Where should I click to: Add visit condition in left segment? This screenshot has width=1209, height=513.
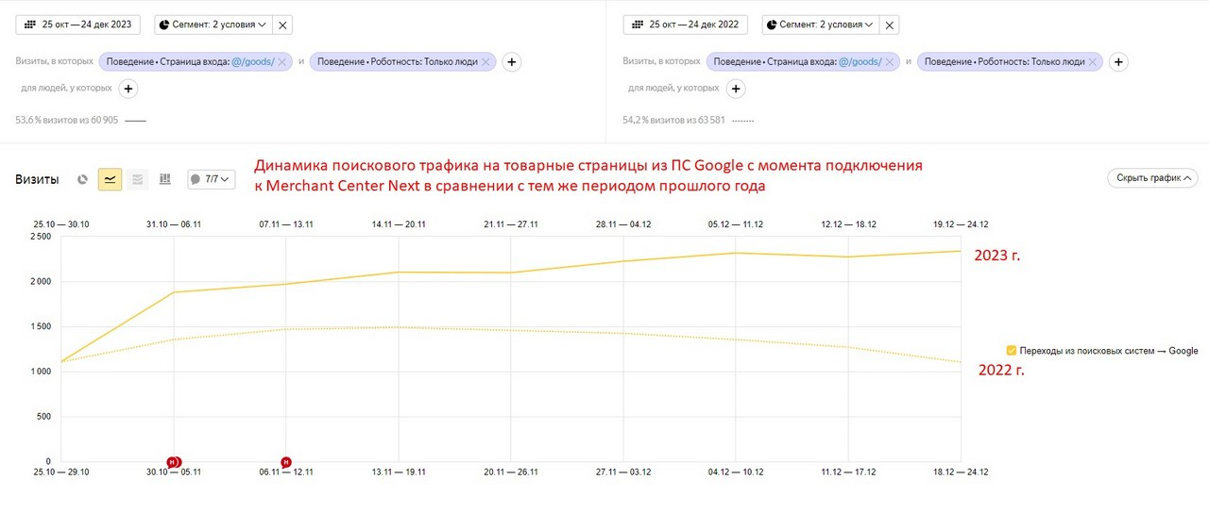pyautogui.click(x=511, y=62)
